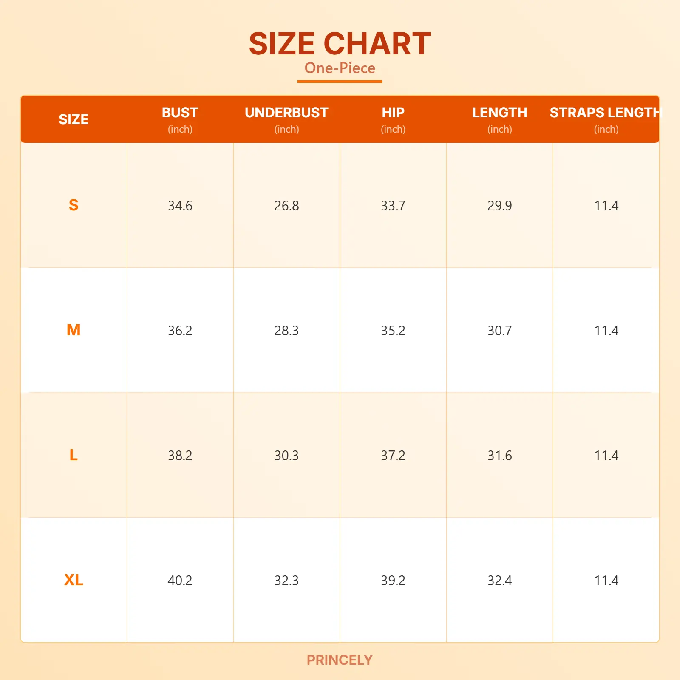The image size is (680, 680).
Task: Select the BUST column header
Action: coord(180,113)
